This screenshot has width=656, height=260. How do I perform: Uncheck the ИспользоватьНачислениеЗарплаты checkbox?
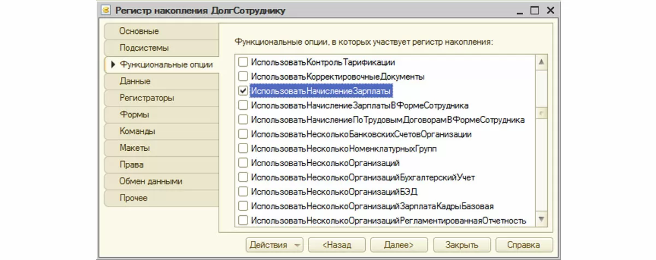coord(243,91)
